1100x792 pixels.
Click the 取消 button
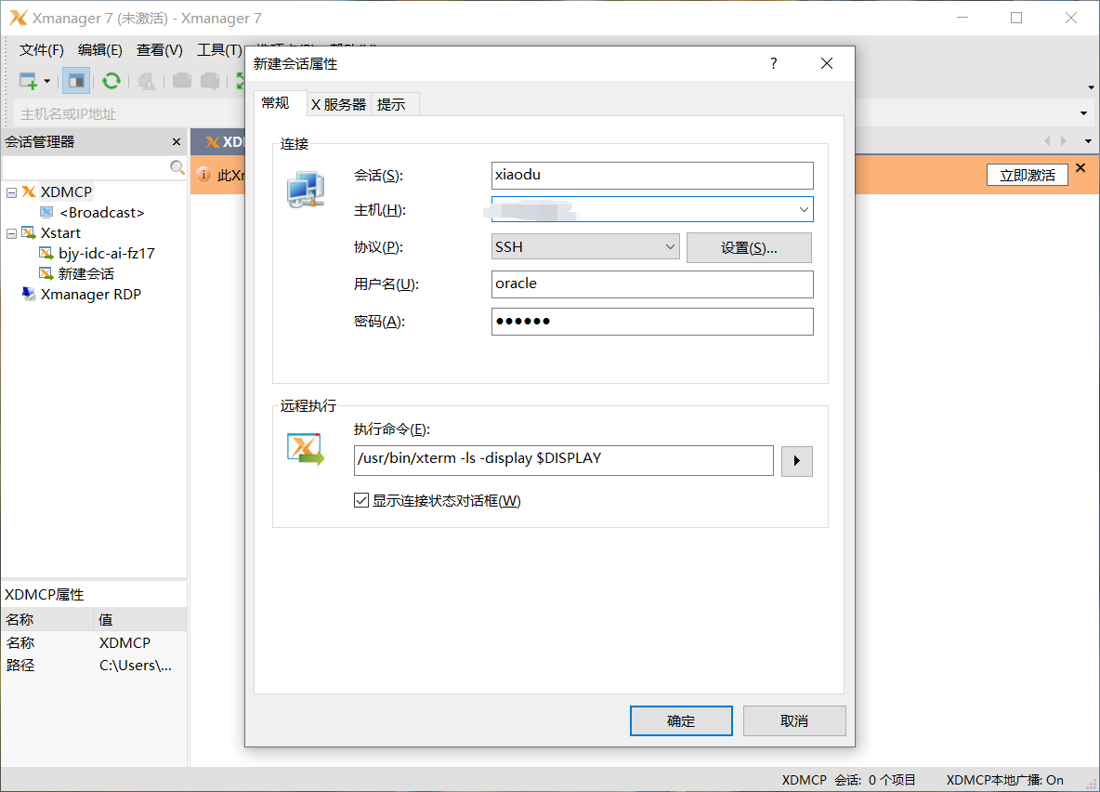(794, 721)
